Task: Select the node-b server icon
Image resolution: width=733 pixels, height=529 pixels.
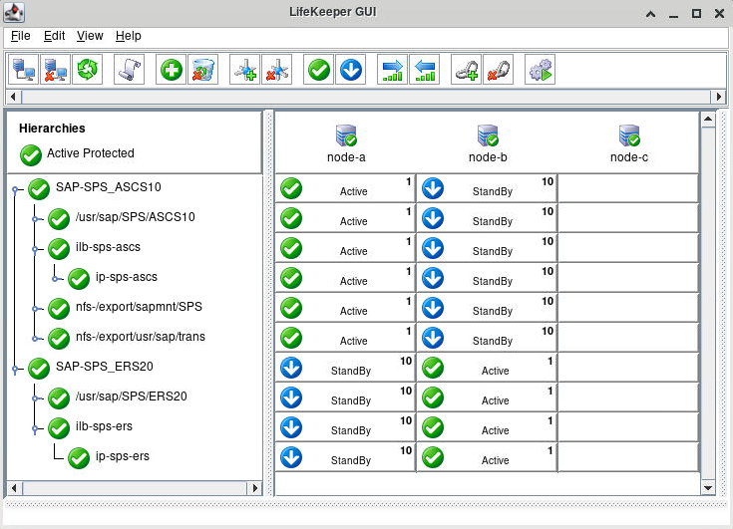Action: click(488, 135)
